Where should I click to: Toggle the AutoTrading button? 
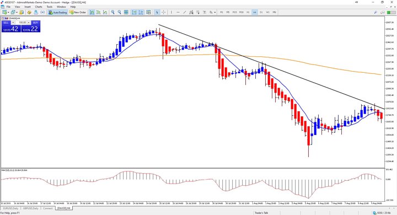[58, 12]
